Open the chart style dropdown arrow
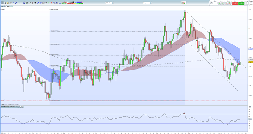 tap(186, 3)
